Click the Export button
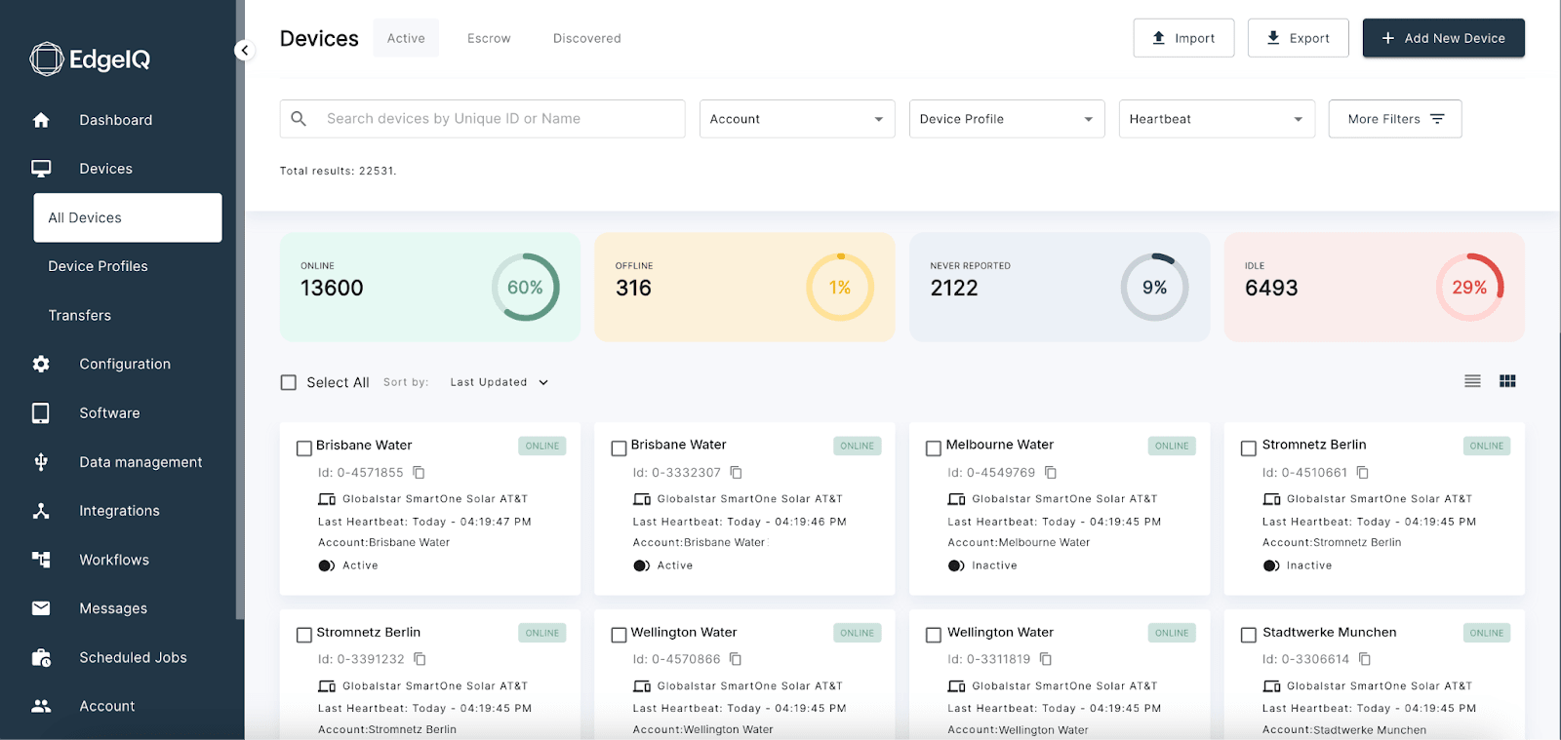 (1299, 38)
